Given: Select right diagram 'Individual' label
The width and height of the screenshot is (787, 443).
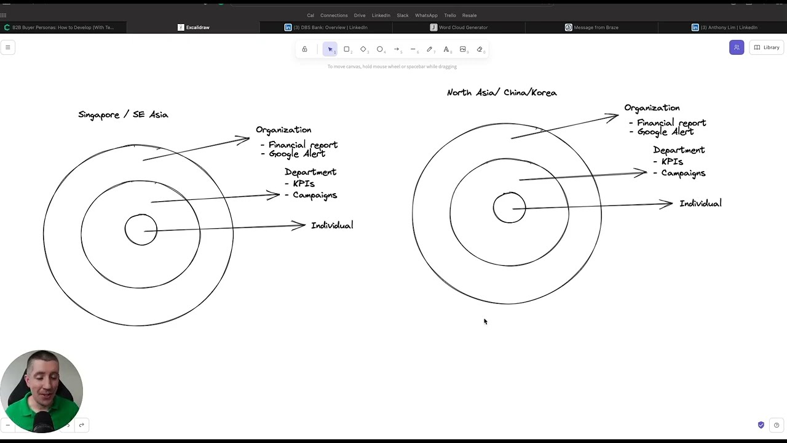Looking at the screenshot, I should pos(700,203).
